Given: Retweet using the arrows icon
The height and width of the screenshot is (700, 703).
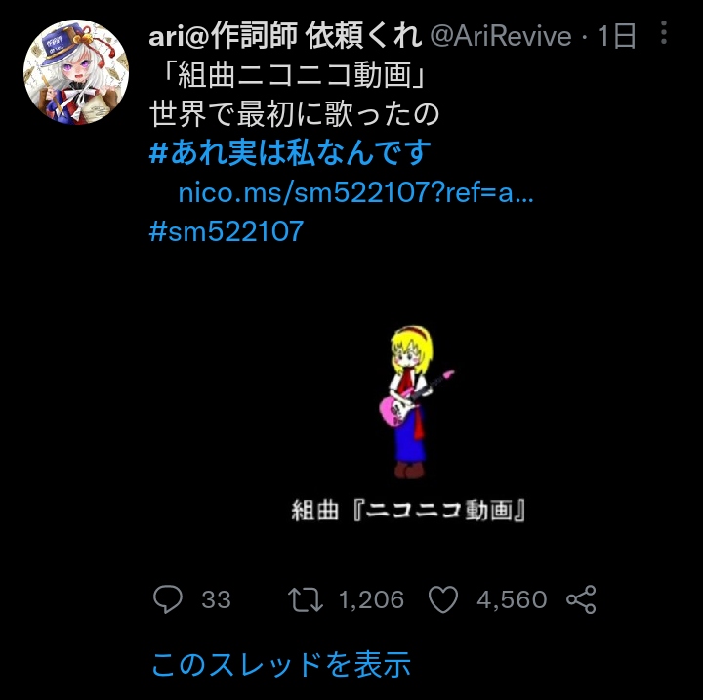Looking at the screenshot, I should 306,599.
